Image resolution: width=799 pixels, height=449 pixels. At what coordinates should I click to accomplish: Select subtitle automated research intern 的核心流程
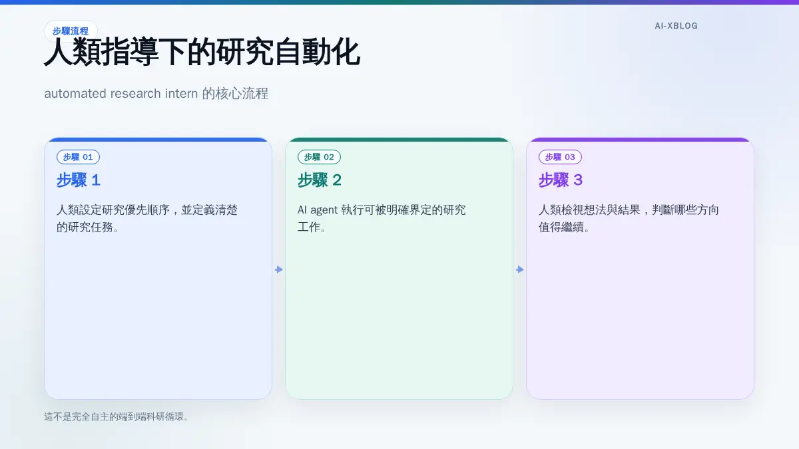[156, 94]
